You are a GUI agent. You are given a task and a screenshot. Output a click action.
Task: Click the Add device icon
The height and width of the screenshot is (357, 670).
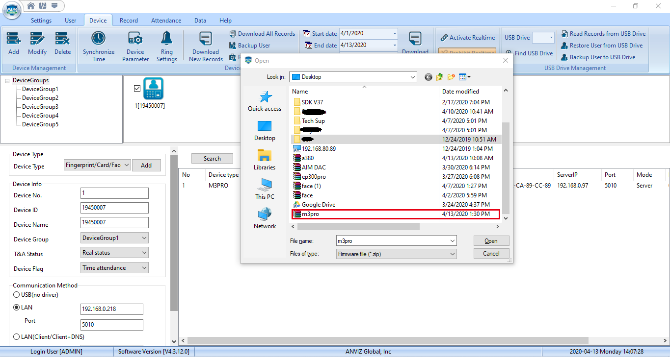click(14, 39)
